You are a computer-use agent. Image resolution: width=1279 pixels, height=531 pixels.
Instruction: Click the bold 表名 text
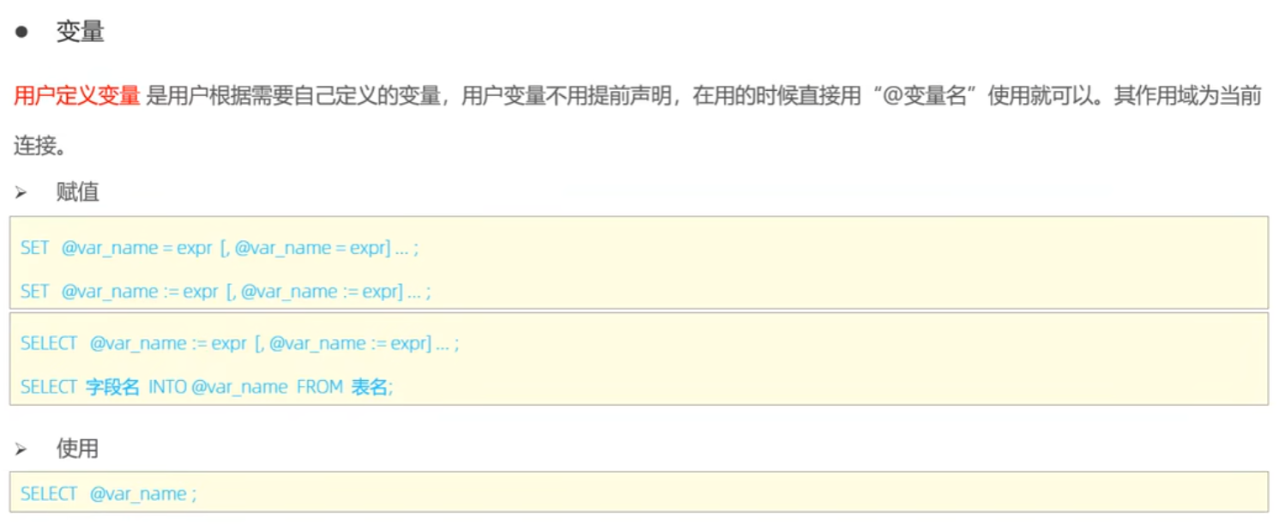pyautogui.click(x=370, y=387)
